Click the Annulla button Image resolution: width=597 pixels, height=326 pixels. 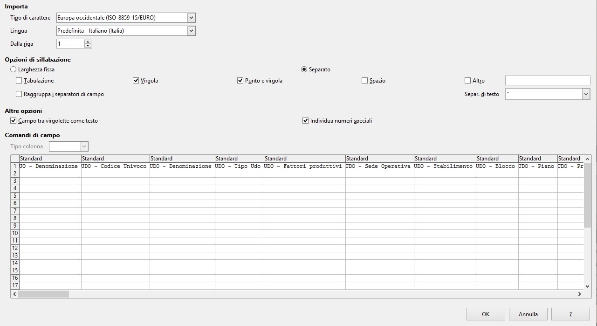coord(528,314)
